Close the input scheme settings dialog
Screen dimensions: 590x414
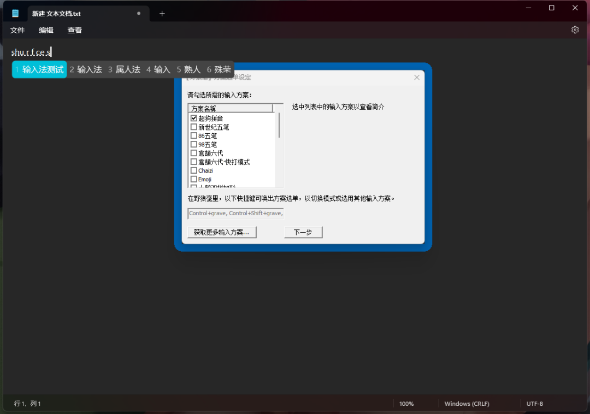pos(416,78)
